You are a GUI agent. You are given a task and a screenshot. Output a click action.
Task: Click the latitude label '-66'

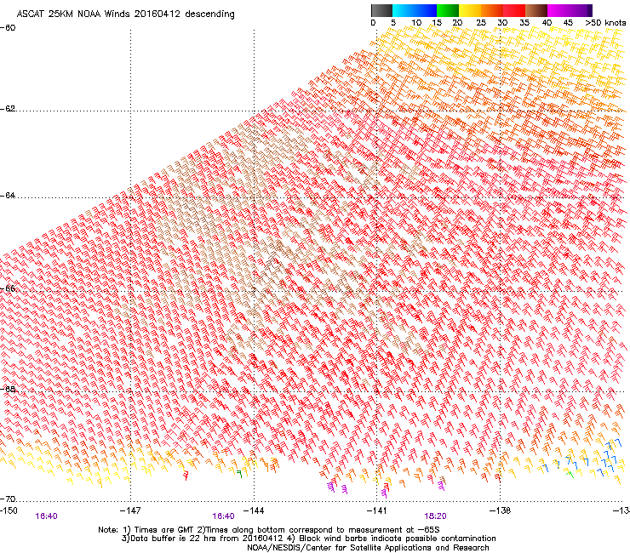tap(8, 288)
